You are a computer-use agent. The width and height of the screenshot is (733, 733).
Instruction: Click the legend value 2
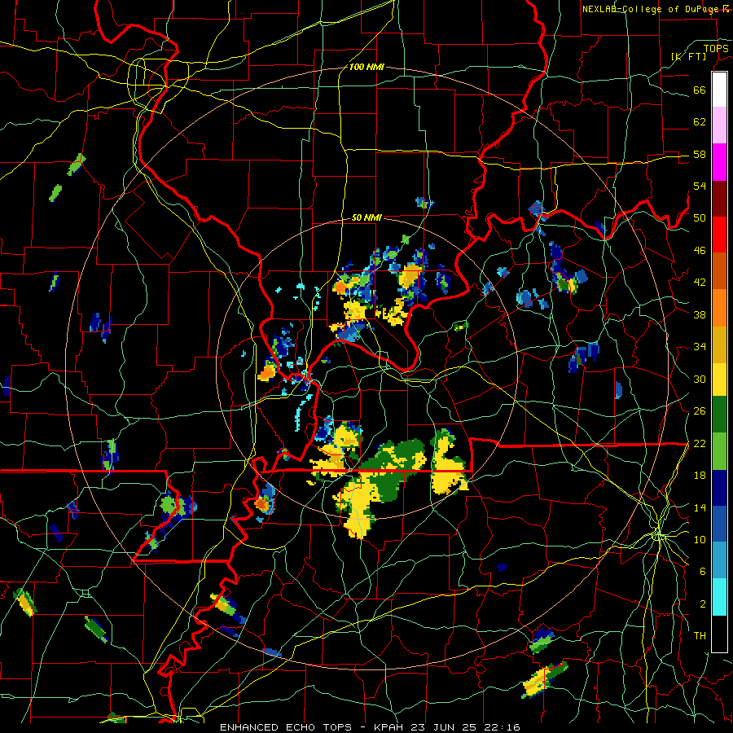point(702,604)
